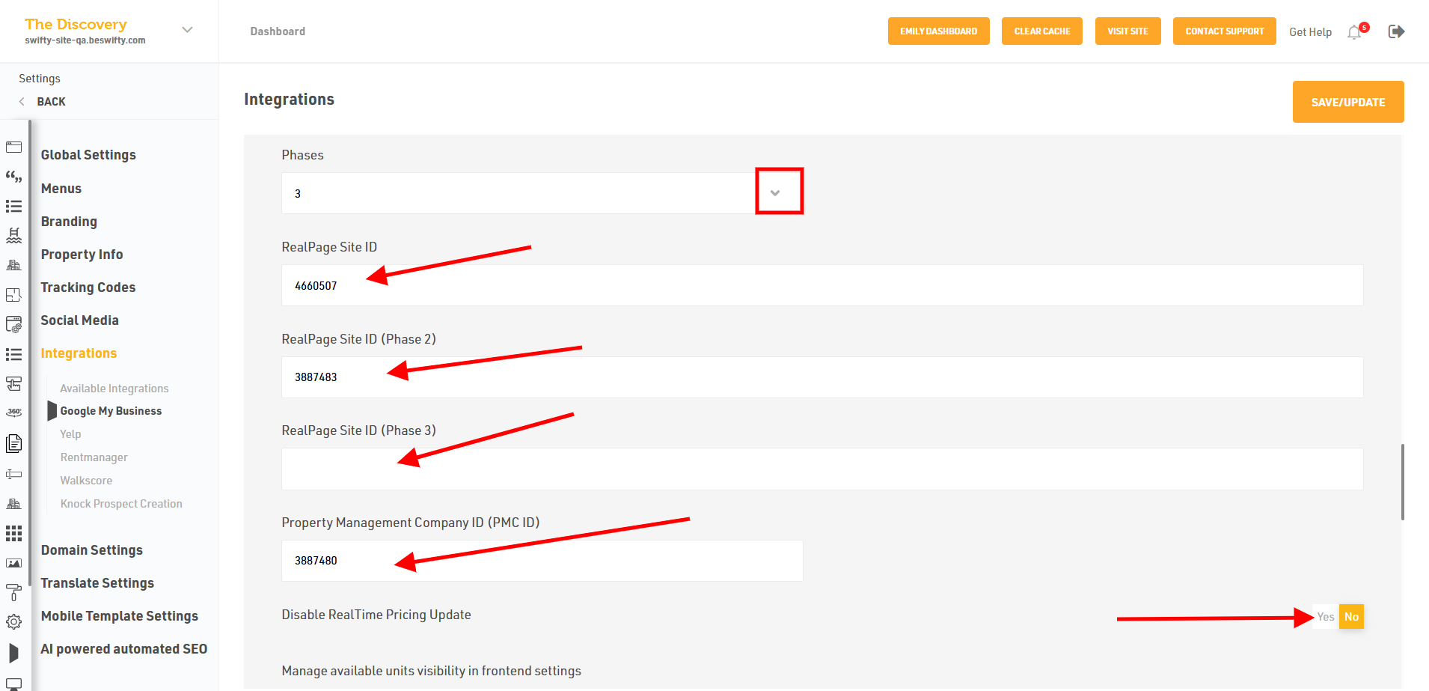
Task: Click the quotation marks sidebar icon
Action: pyautogui.click(x=13, y=177)
